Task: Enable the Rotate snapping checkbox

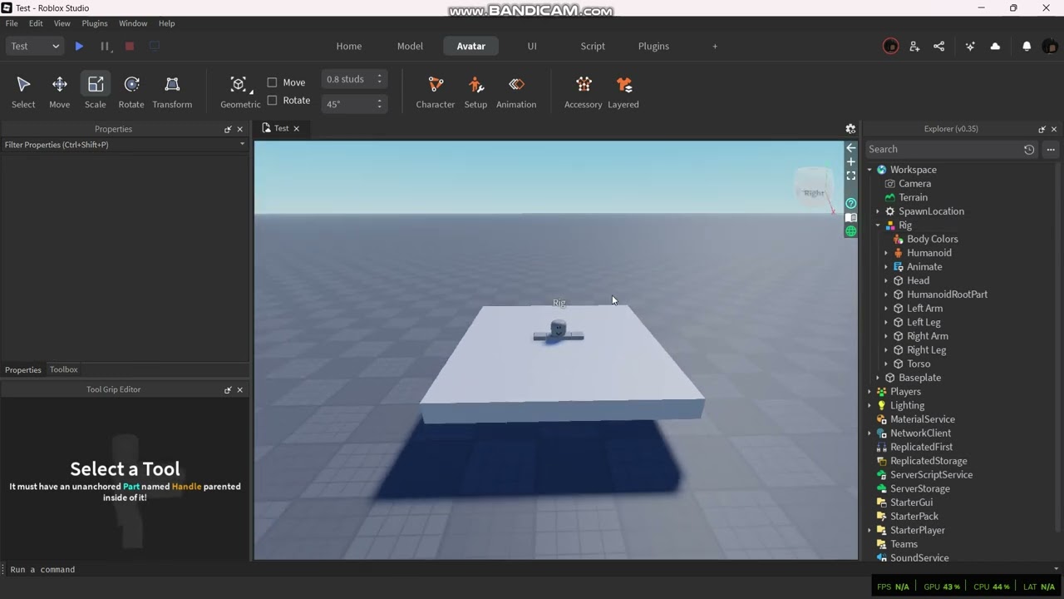Action: pyautogui.click(x=272, y=101)
